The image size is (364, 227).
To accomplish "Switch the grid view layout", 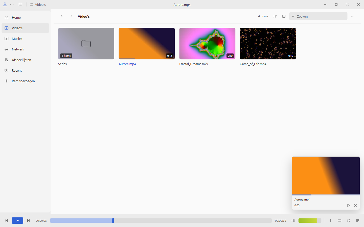I will pos(284,16).
